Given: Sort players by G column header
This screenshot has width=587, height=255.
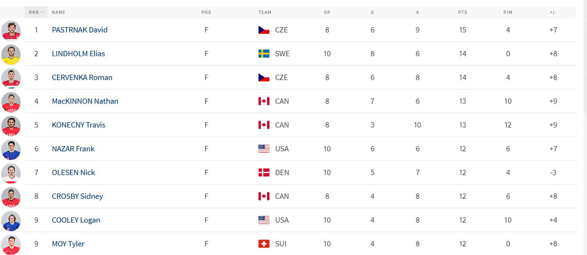Looking at the screenshot, I should tap(372, 12).
